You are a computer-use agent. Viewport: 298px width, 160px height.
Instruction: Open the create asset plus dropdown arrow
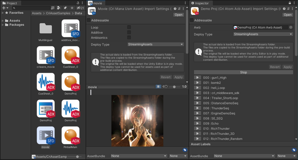pyautogui.click(x=7, y=8)
